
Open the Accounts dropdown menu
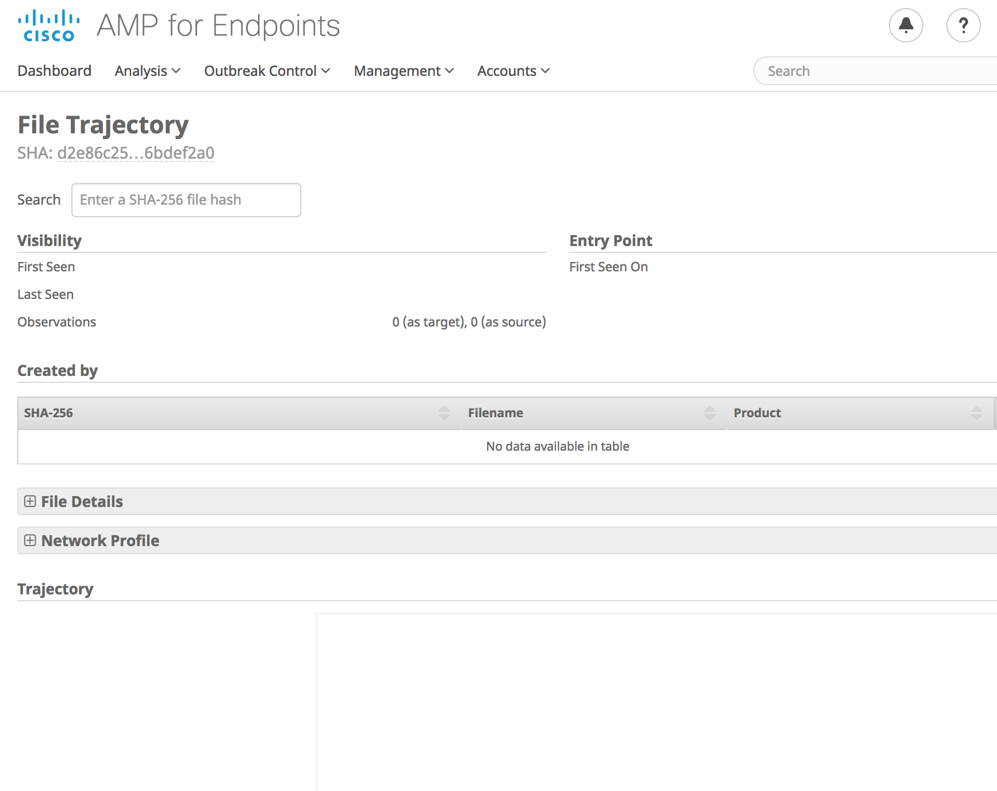click(x=513, y=71)
